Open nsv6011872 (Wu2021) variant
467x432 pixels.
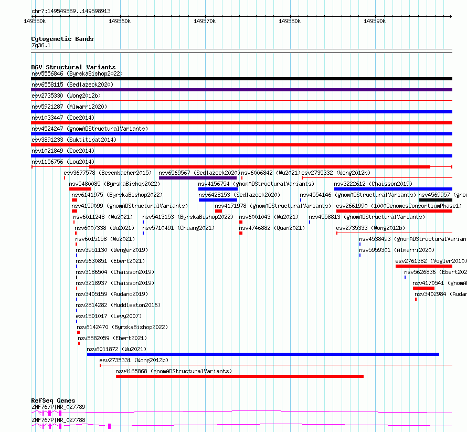tap(116, 349)
